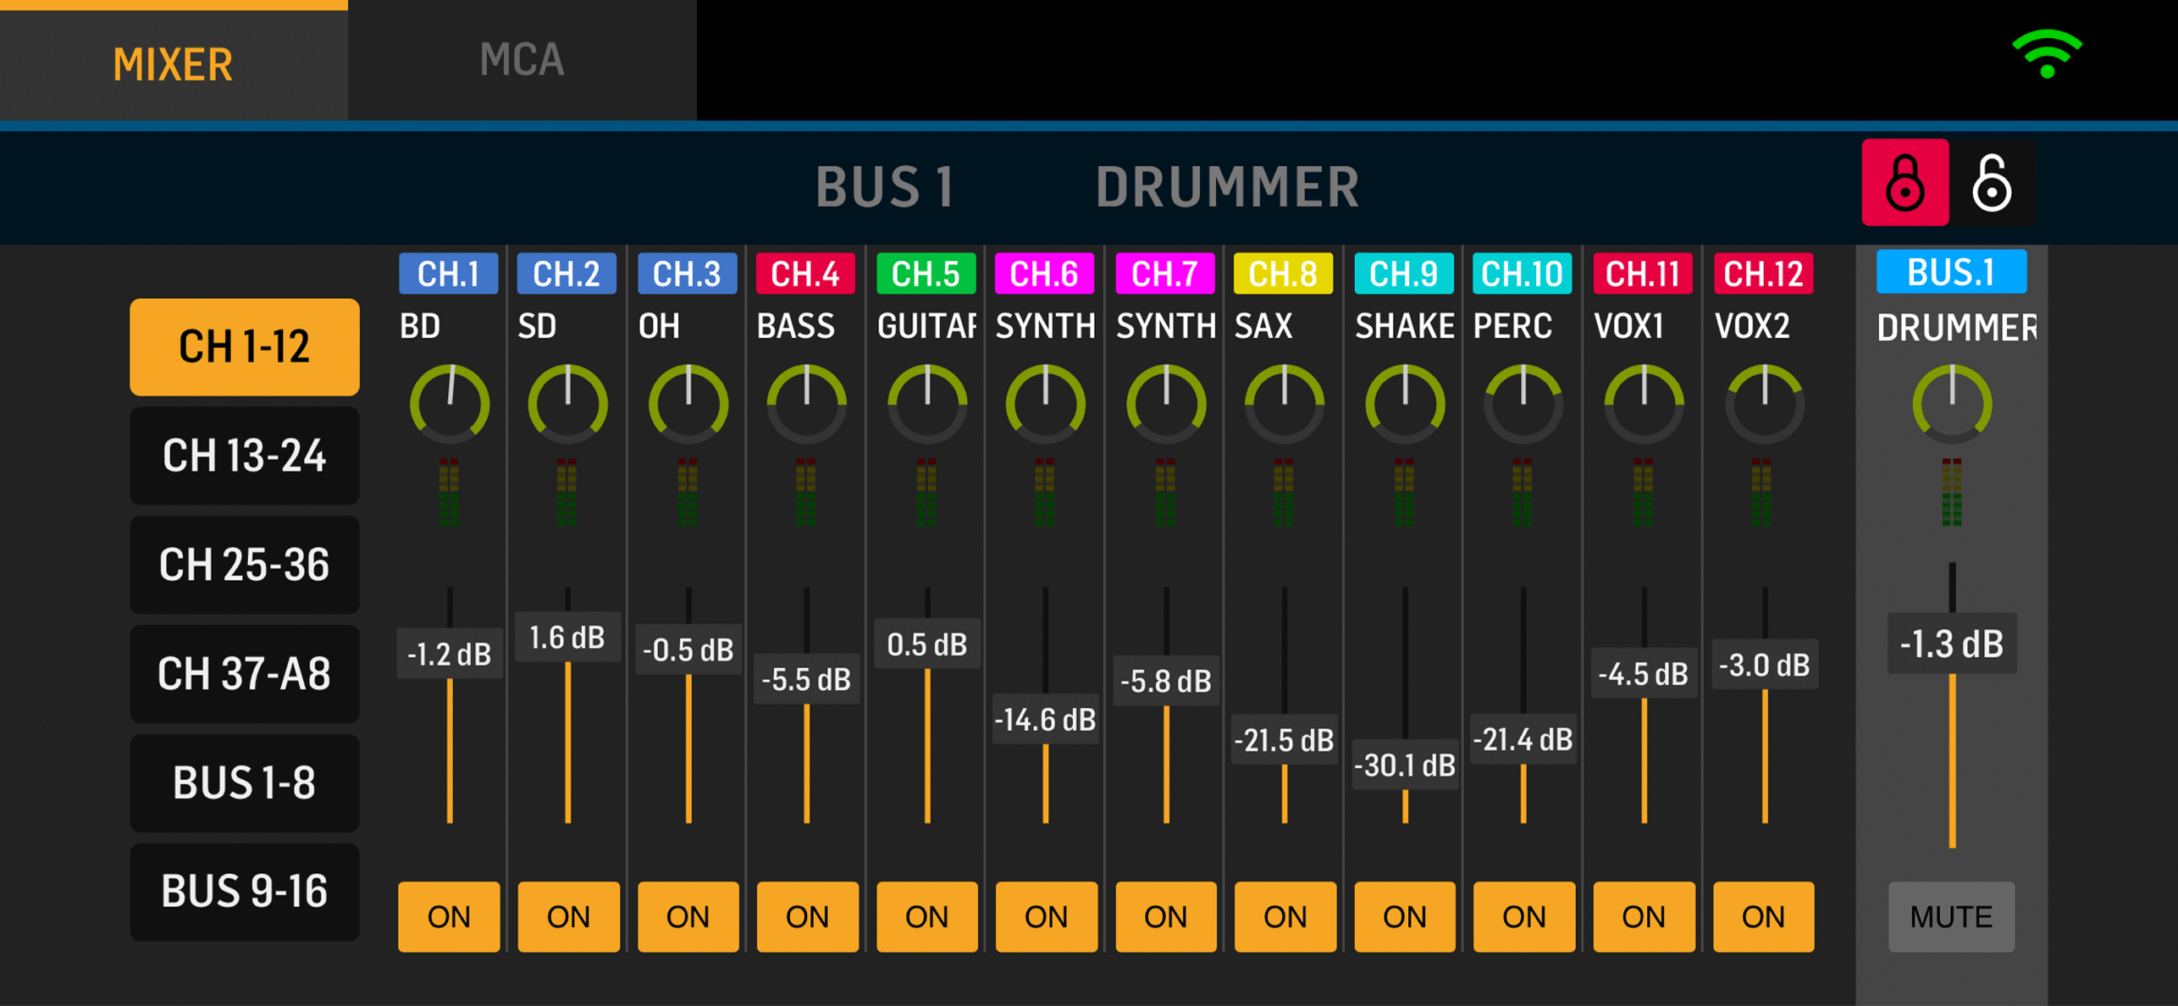Toggle the ON button for CH.12 VOX2
The width and height of the screenshot is (2178, 1006).
(x=1763, y=916)
